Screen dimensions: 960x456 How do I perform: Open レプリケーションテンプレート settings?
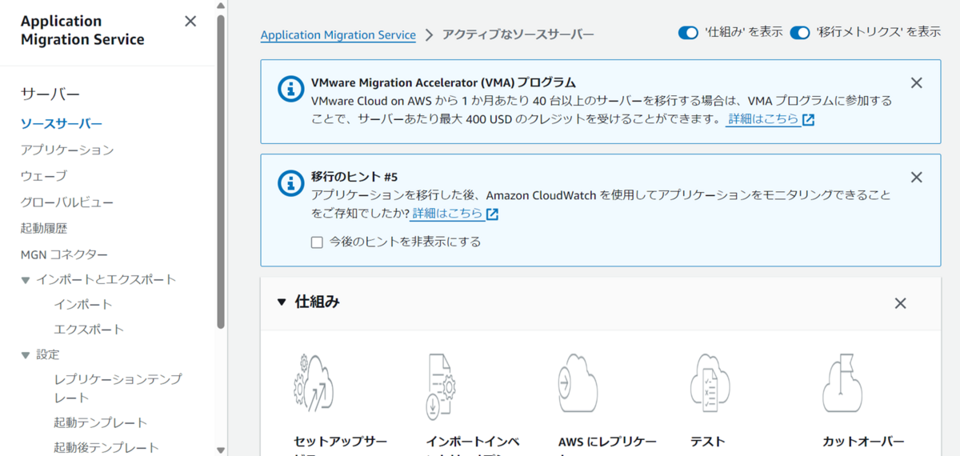[118, 388]
